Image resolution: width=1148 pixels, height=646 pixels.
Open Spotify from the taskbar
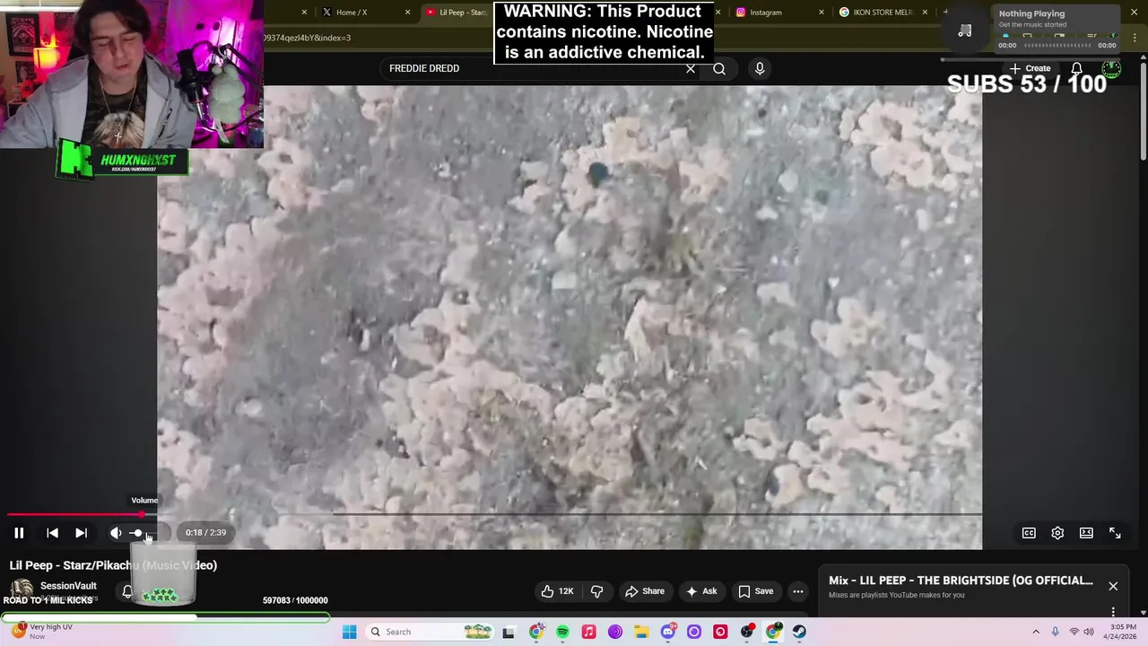562,632
